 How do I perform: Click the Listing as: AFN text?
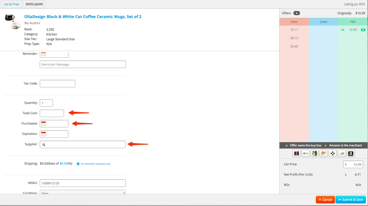coord(354,4)
